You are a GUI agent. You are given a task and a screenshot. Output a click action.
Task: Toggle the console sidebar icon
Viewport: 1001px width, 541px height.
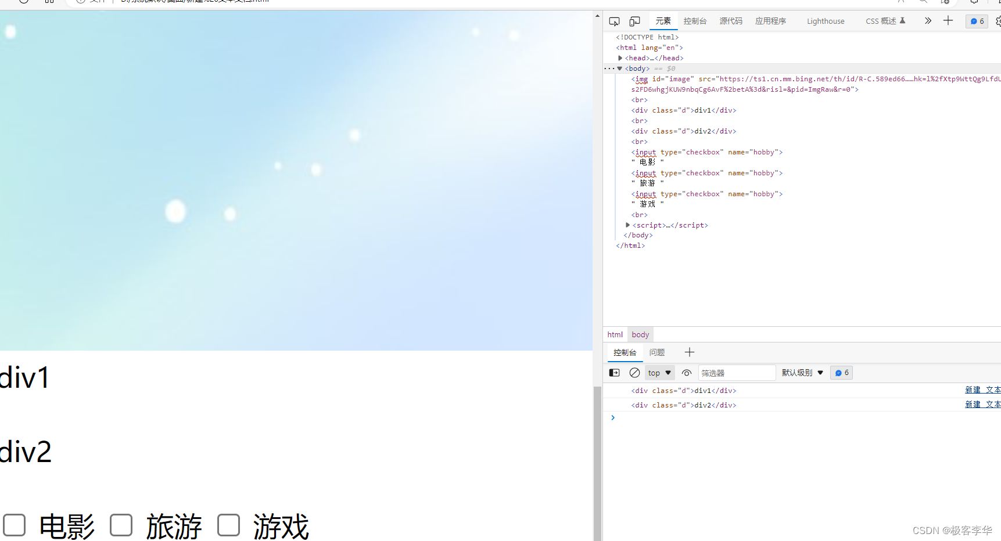point(614,373)
